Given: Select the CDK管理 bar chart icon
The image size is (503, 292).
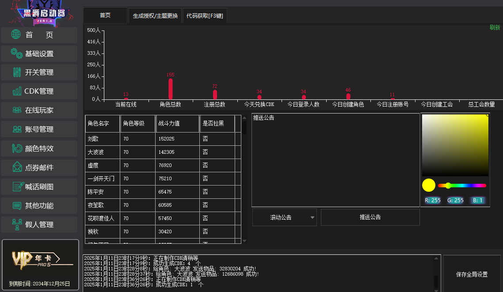Looking at the screenshot, I should pyautogui.click(x=17, y=91).
